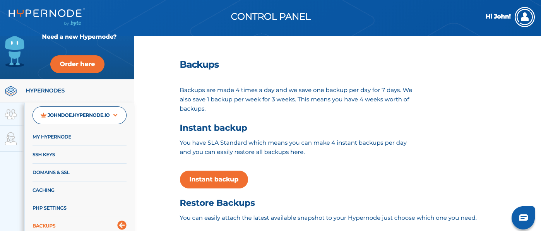Expand the JOHNDOE.HYPERNODE.IO dropdown
Image resolution: width=541 pixels, height=231 pixels.
click(x=79, y=115)
